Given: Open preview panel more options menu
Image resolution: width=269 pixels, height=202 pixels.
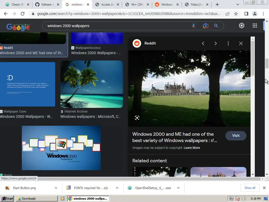Looking at the screenshot, I should click(x=228, y=43).
